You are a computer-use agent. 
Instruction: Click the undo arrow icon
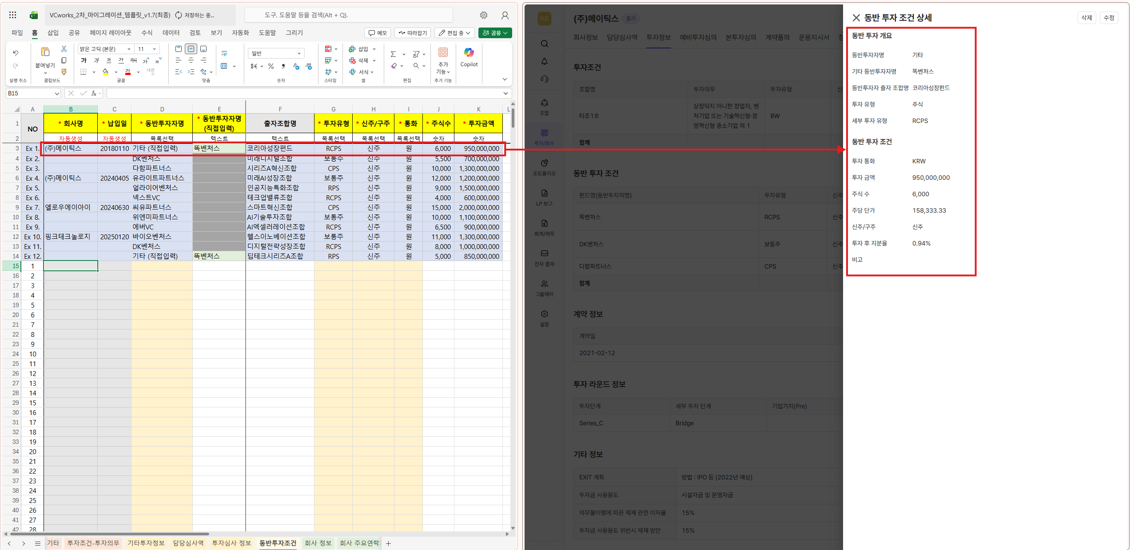tap(16, 53)
